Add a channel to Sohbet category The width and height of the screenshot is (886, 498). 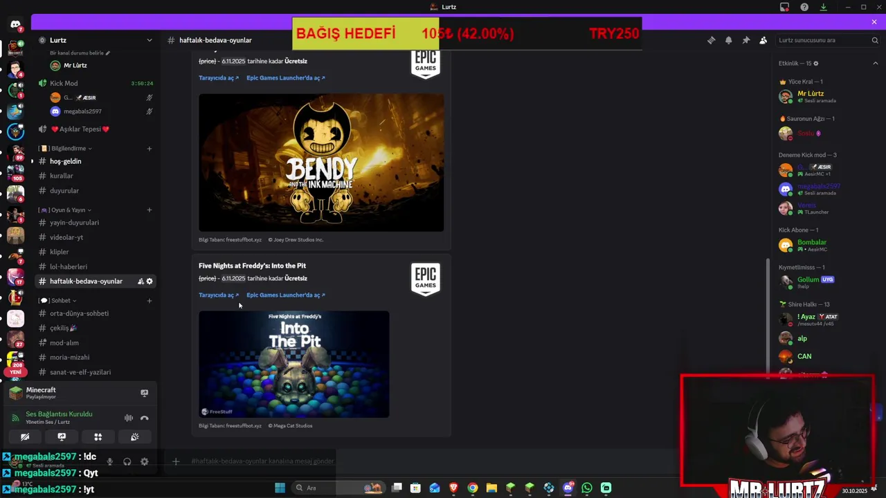149,300
